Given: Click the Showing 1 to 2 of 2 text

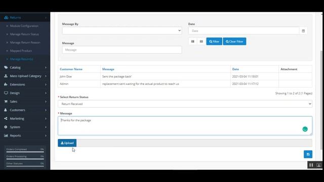Looking at the screenshot, I should coord(294,93).
